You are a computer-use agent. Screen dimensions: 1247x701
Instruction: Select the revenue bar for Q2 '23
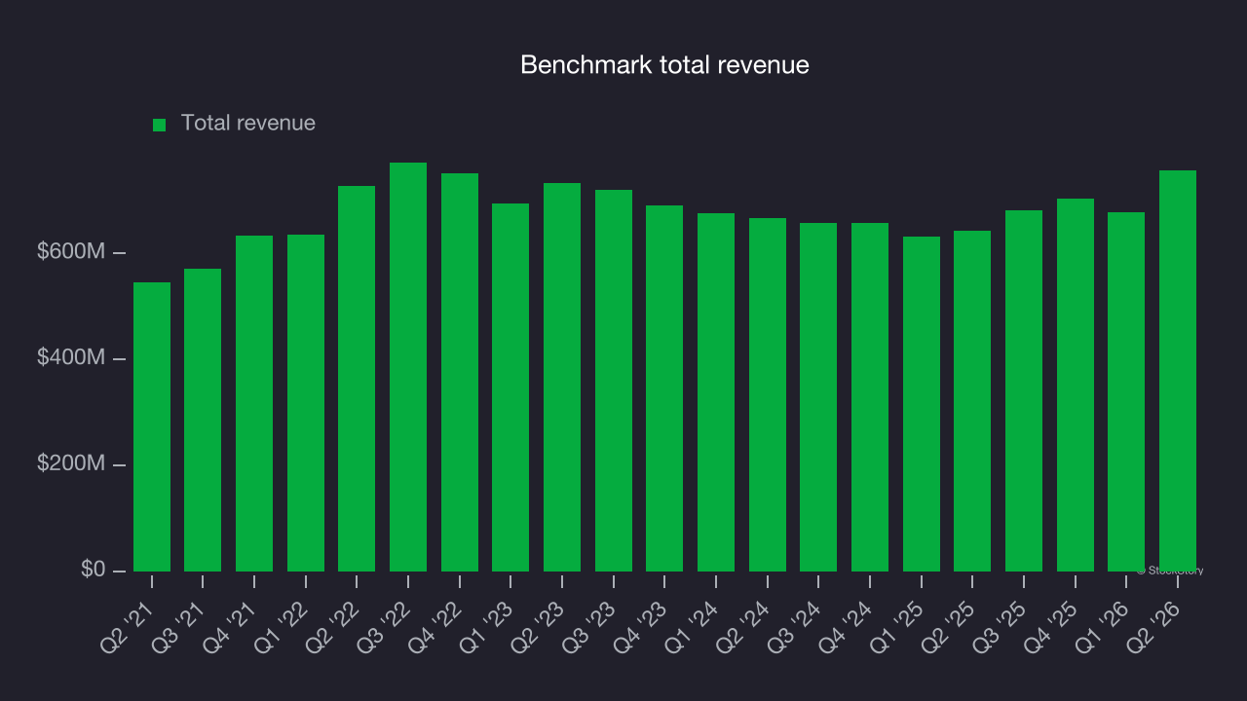(562, 377)
